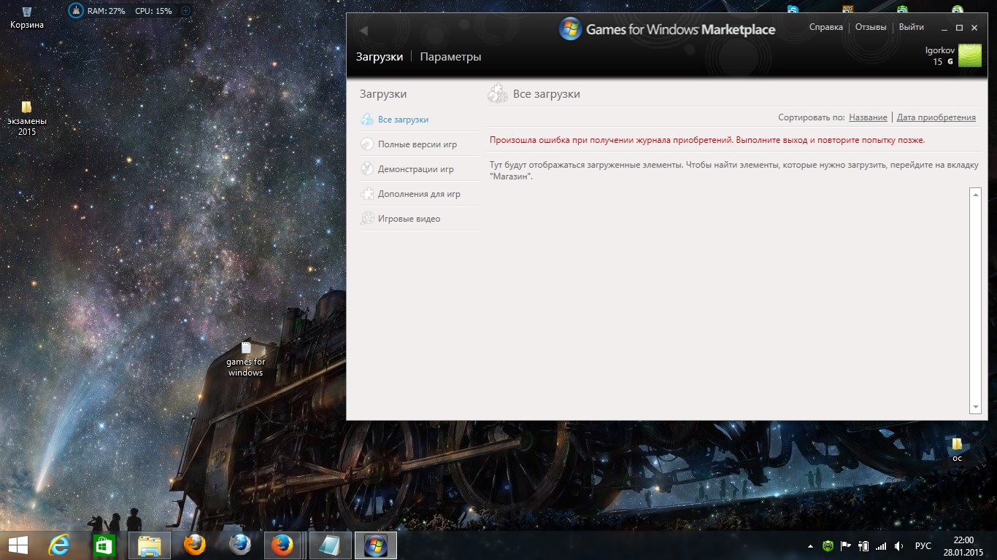Image resolution: width=997 pixels, height=560 pixels.
Task: Click the Games for Windows Marketplace logo
Action: 667,29
